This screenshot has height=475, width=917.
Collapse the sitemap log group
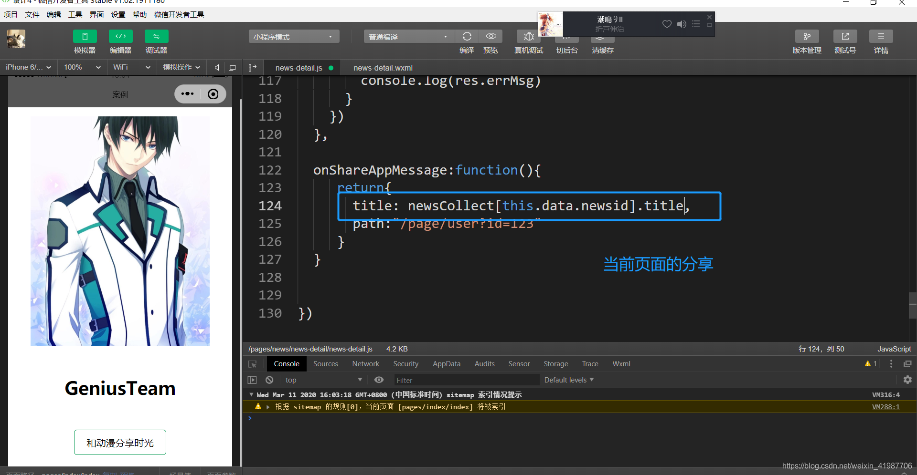[x=251, y=395]
